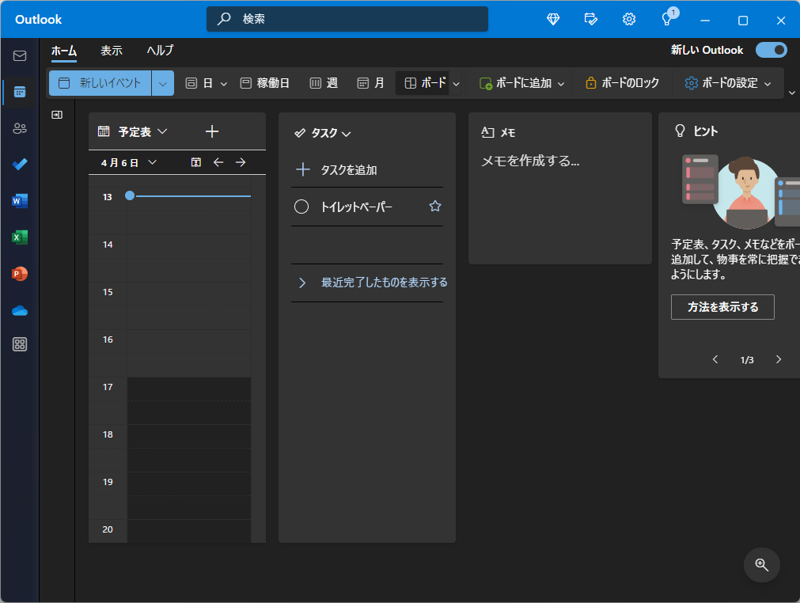Open the ヘルプ tab
Viewport: 800px width, 603px height.
[159, 50]
